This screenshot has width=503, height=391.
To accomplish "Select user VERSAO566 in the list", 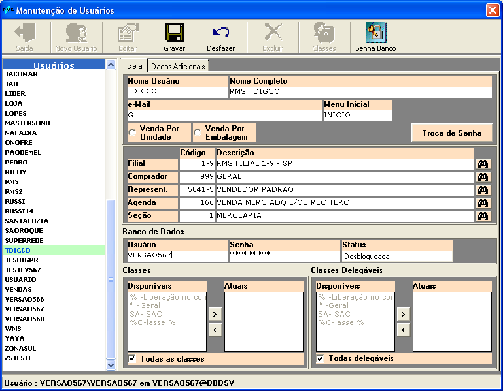I will pos(54,300).
